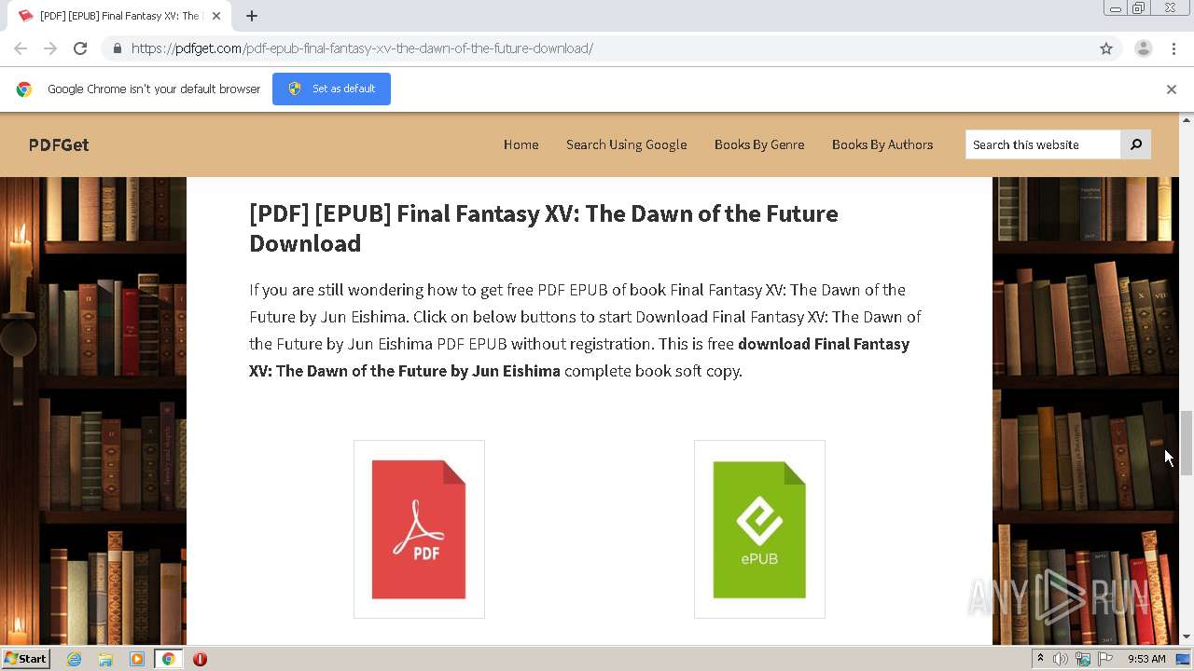
Task: Go forward with the forward arrow
Action: click(x=50, y=48)
